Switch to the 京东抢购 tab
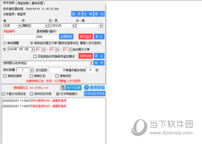The image size is (202, 144). (x=9, y=3)
